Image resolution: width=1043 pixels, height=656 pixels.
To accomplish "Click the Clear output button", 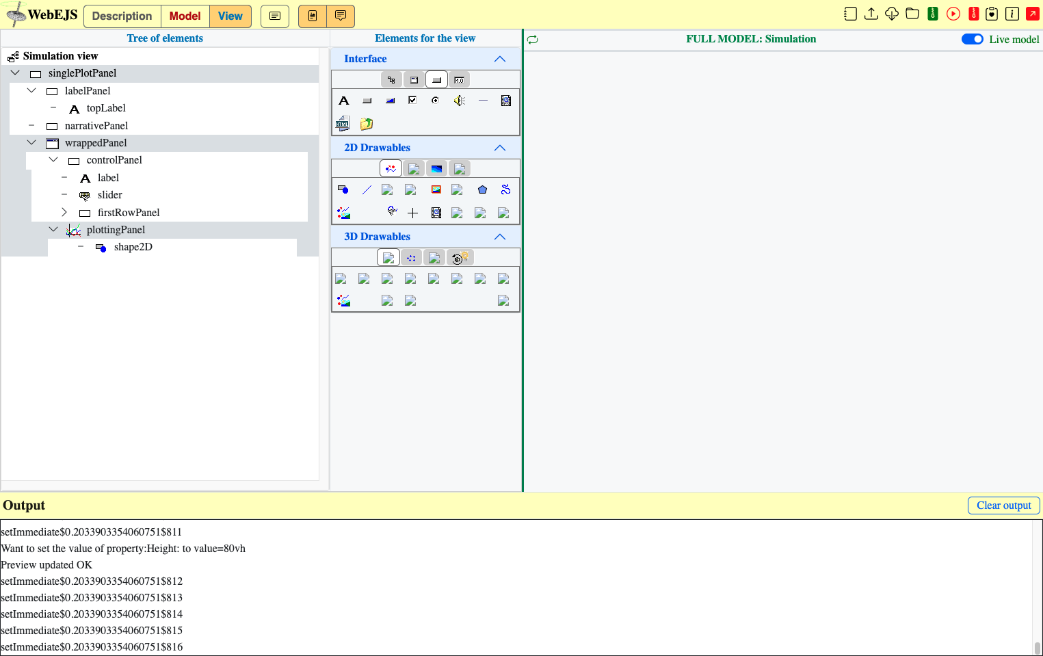I will tap(1004, 506).
